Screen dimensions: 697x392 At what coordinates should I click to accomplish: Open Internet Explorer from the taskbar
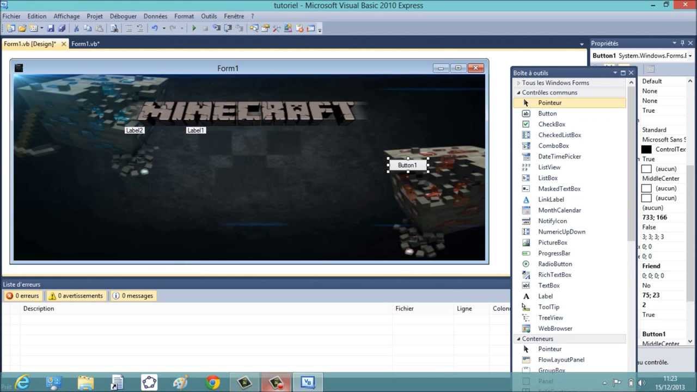[22, 382]
